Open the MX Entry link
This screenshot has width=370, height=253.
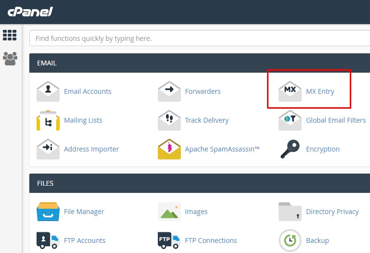(x=320, y=91)
